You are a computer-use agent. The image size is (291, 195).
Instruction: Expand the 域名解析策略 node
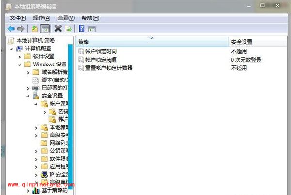coord(28,73)
